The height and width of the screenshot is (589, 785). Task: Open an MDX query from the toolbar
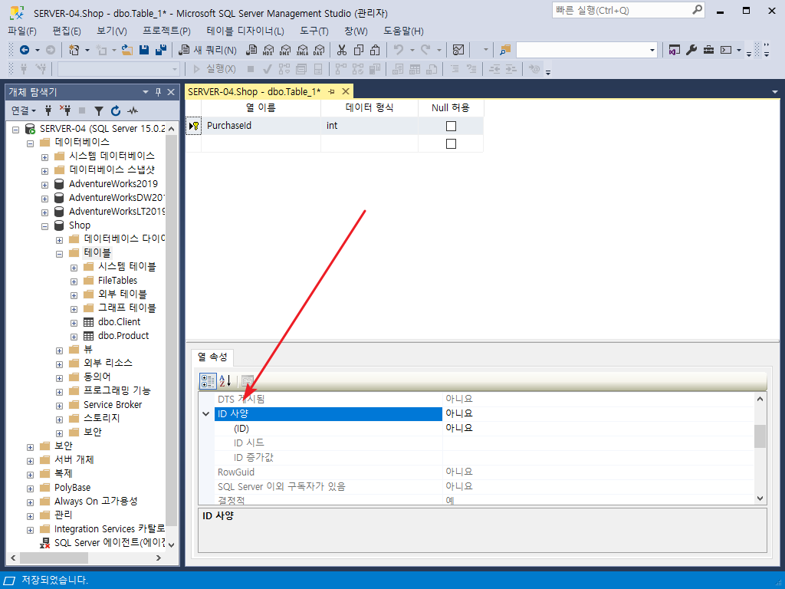[x=268, y=50]
